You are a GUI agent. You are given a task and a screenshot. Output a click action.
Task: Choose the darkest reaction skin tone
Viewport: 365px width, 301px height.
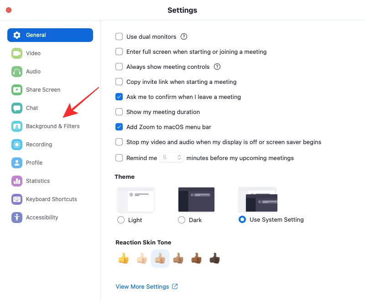coord(214,258)
